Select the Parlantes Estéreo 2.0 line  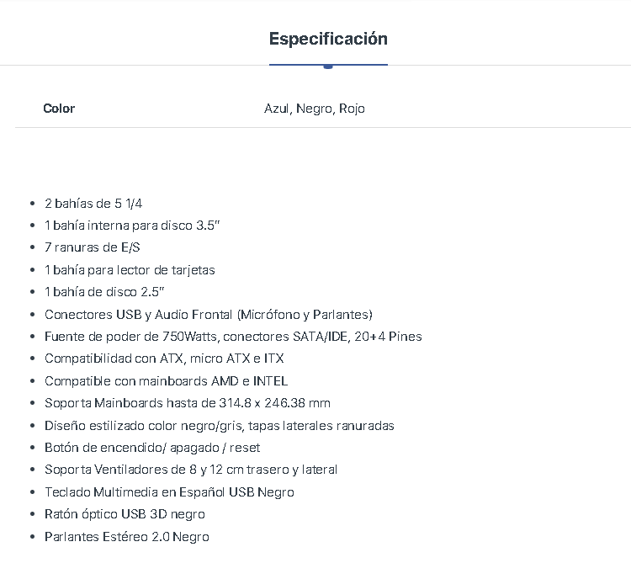(x=126, y=537)
